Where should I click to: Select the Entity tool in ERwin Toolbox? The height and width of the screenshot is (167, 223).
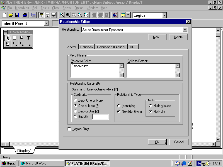pyautogui.click(x=14, y=38)
